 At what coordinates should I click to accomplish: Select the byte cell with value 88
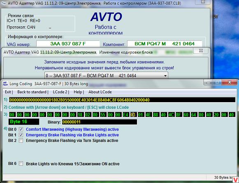coord(156,114)
